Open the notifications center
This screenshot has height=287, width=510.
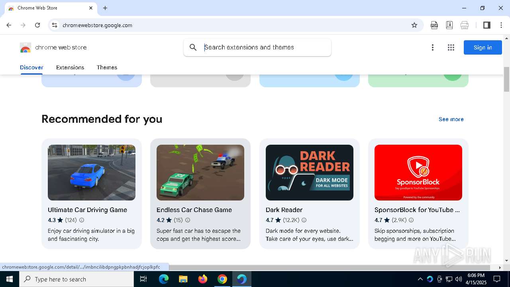pyautogui.click(x=497, y=279)
